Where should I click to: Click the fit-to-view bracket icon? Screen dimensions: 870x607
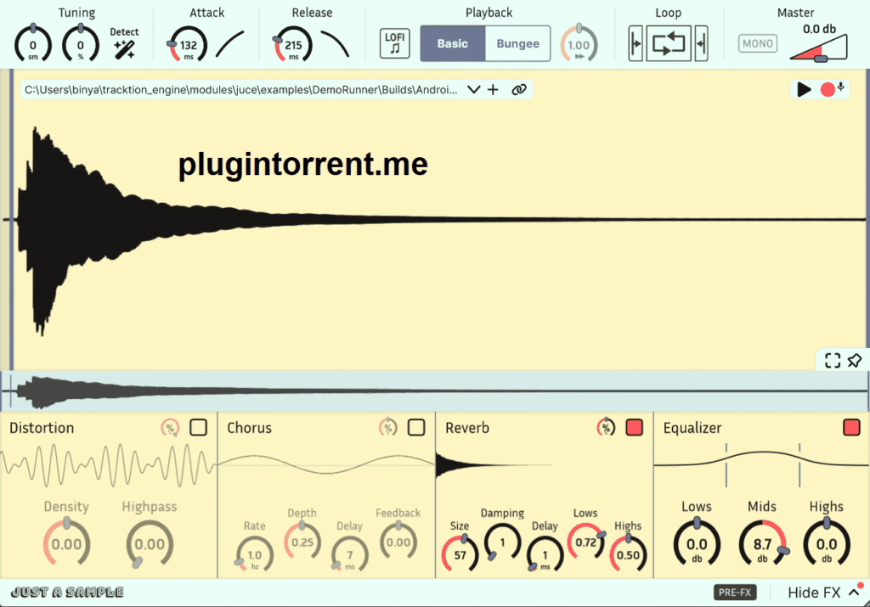(x=833, y=360)
